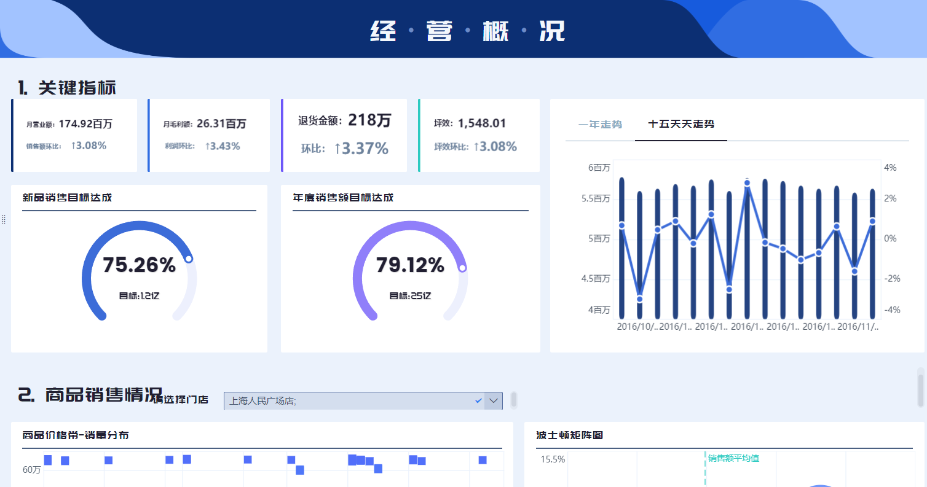Click the up arrow beside 销售额环比 3.08%
The image size is (927, 487).
click(74, 146)
